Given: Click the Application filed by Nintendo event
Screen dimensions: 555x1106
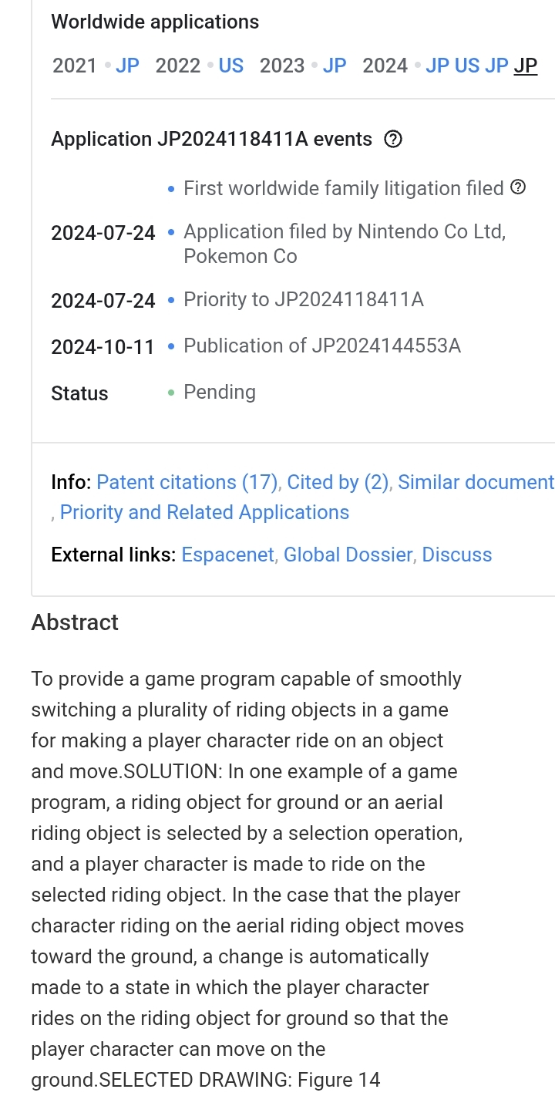Looking at the screenshot, I should pyautogui.click(x=345, y=244).
